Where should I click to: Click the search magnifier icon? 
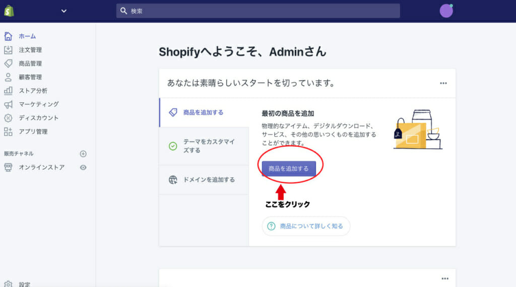pyautogui.click(x=123, y=11)
